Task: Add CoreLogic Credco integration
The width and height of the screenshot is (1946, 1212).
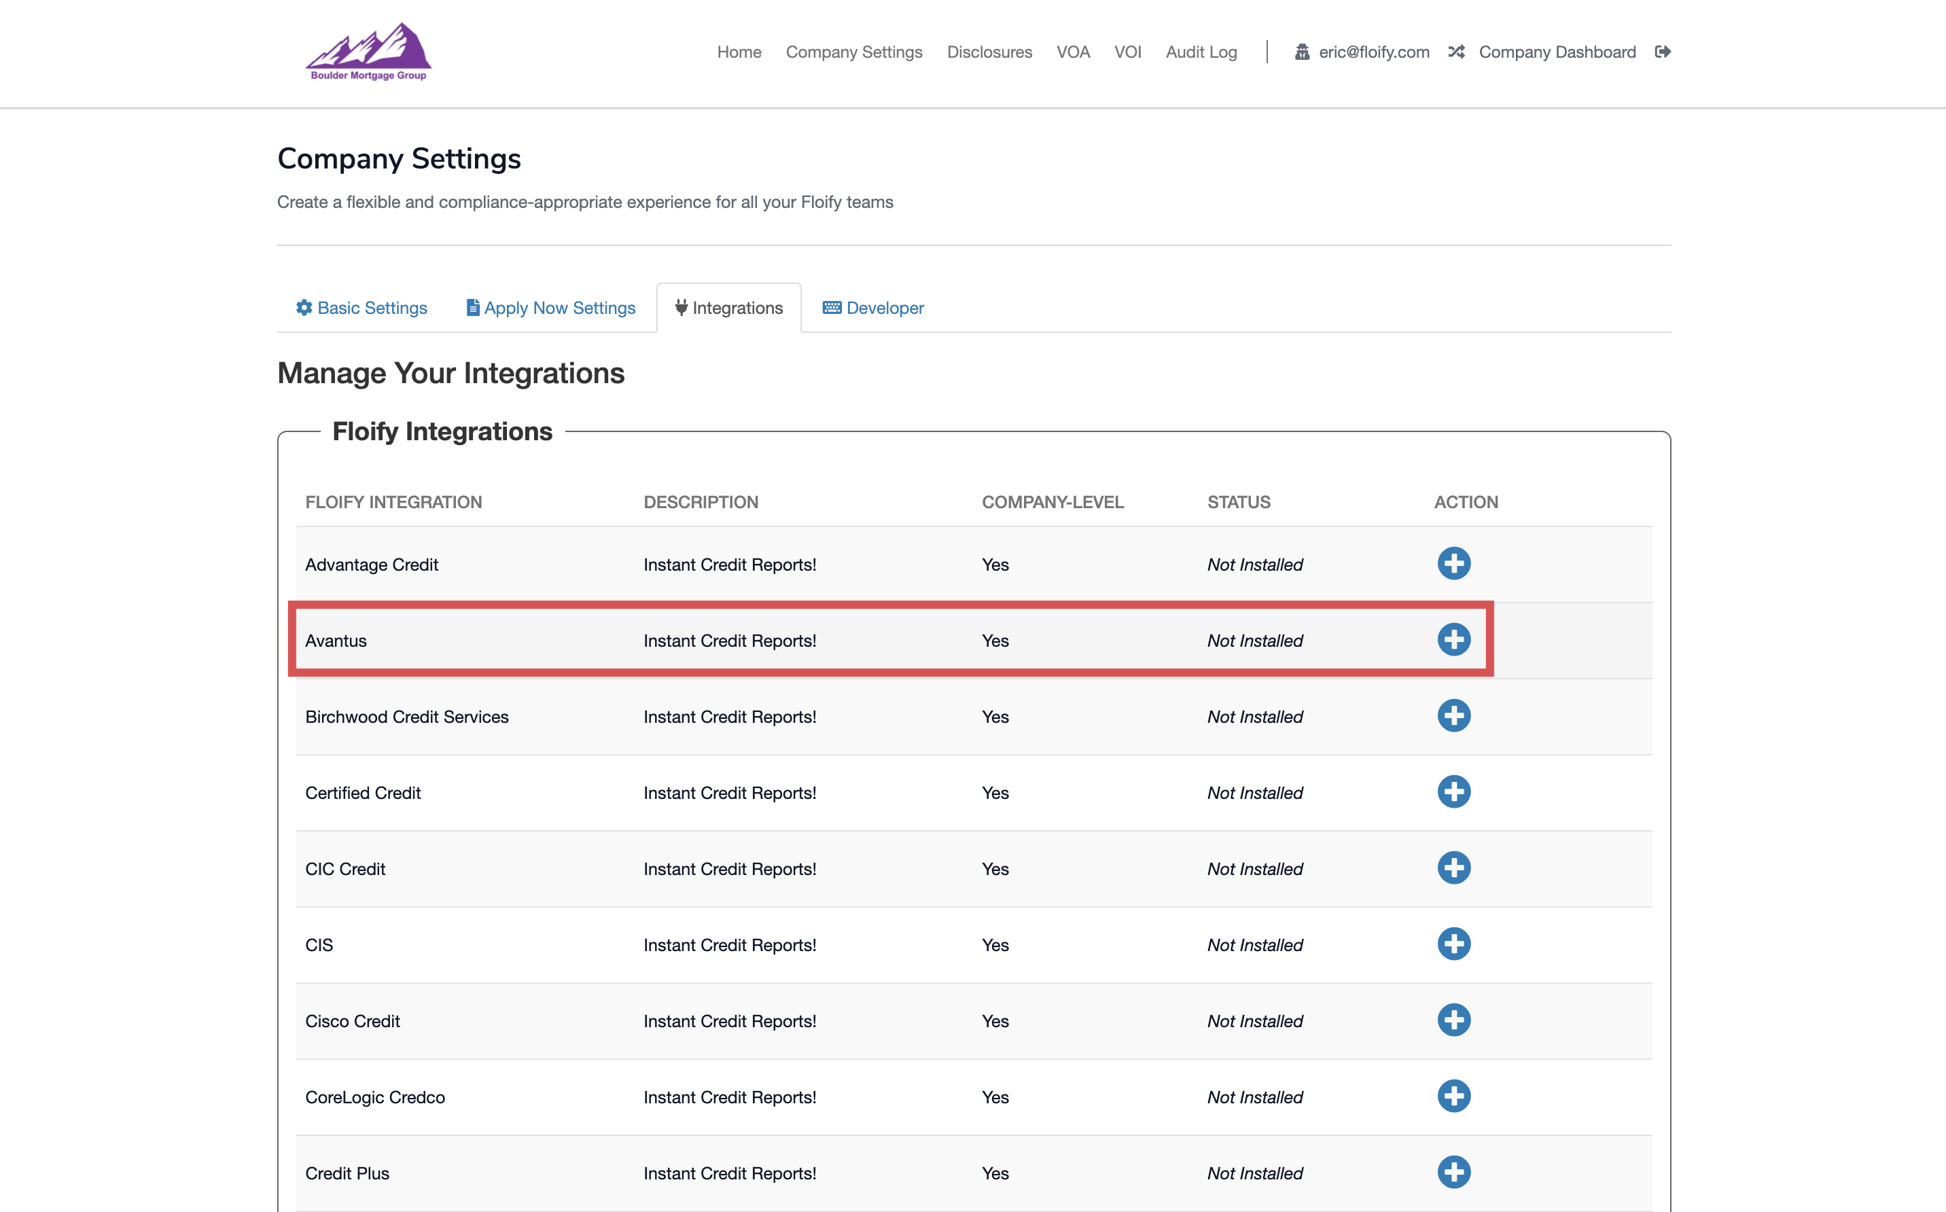Action: pyautogui.click(x=1453, y=1097)
